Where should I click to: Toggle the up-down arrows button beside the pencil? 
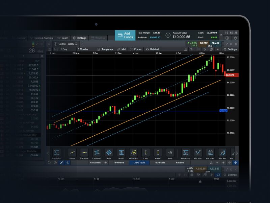[67, 163]
